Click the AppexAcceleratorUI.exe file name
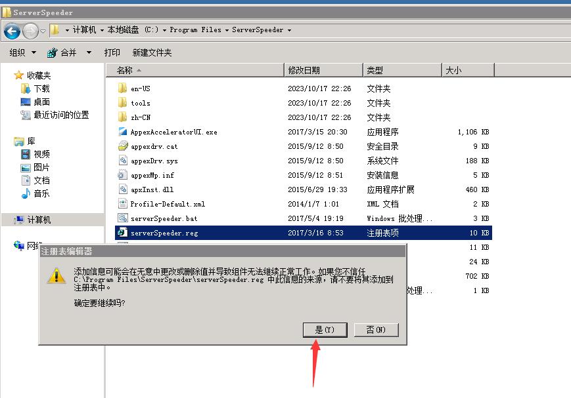Screen dimensions: 571x398 pyautogui.click(x=173, y=132)
